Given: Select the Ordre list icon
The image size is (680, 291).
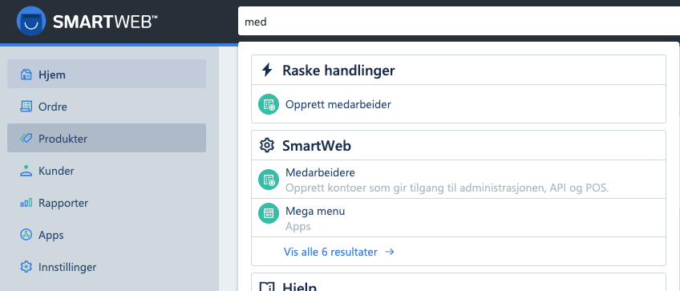Looking at the screenshot, I should pyautogui.click(x=26, y=107).
